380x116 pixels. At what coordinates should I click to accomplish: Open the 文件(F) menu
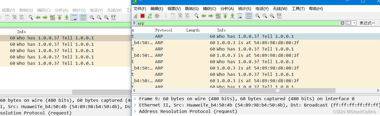[x=140, y=9]
